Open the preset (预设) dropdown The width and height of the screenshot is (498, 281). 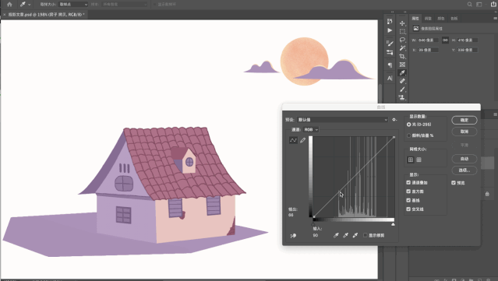[x=342, y=120]
